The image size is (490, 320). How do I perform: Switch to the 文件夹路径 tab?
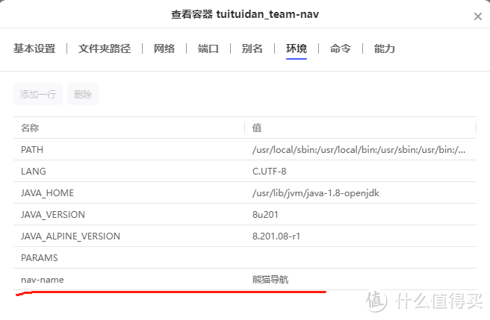105,48
